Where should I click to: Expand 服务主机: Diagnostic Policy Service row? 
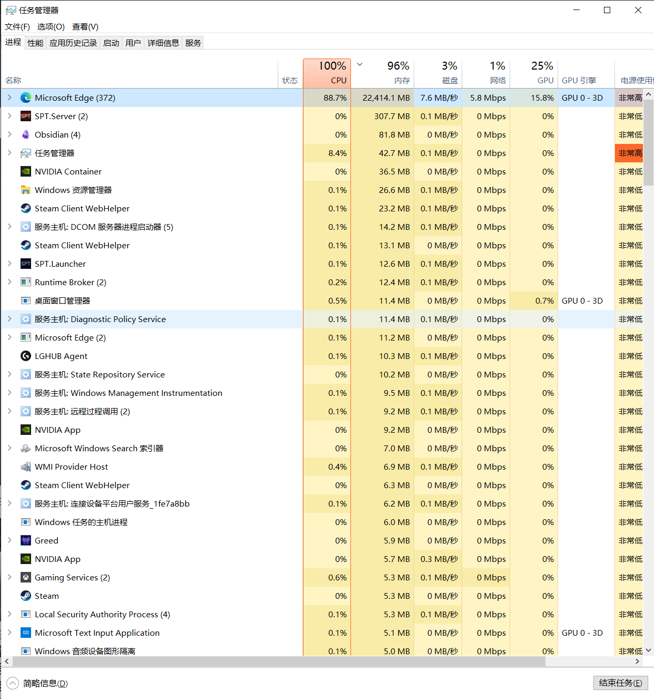tap(9, 319)
